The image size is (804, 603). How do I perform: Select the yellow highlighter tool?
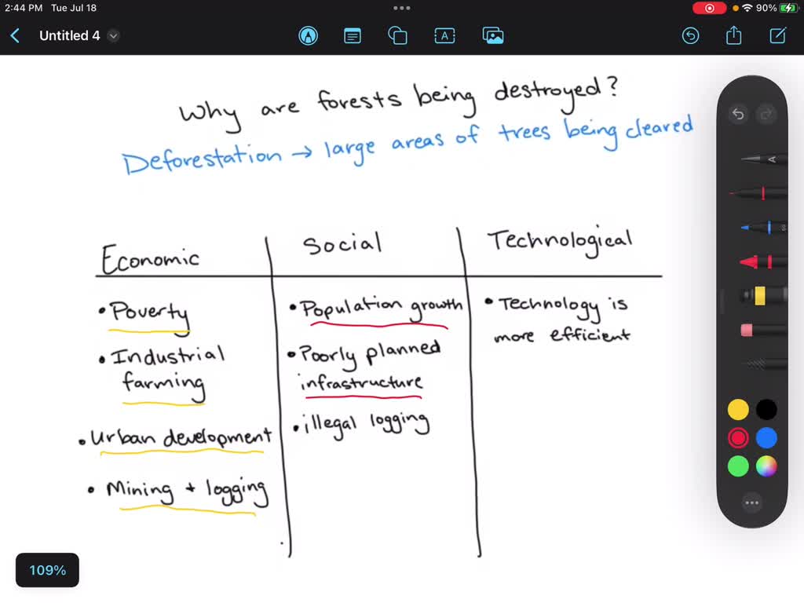click(x=760, y=296)
